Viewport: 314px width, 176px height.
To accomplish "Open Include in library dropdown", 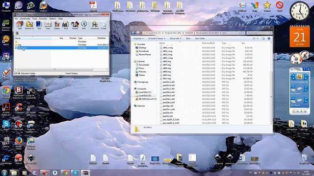I will point(157,38).
